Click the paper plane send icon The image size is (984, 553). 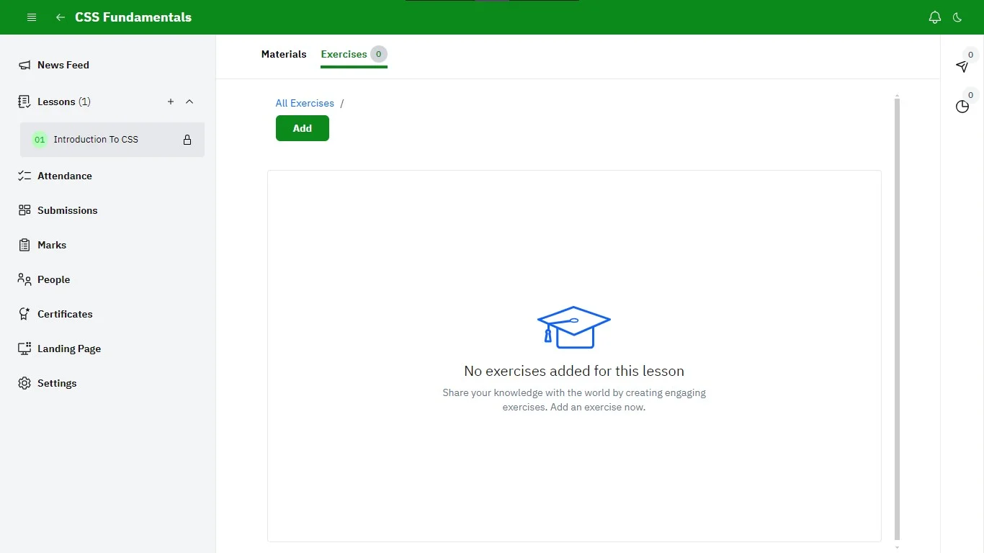[962, 66]
